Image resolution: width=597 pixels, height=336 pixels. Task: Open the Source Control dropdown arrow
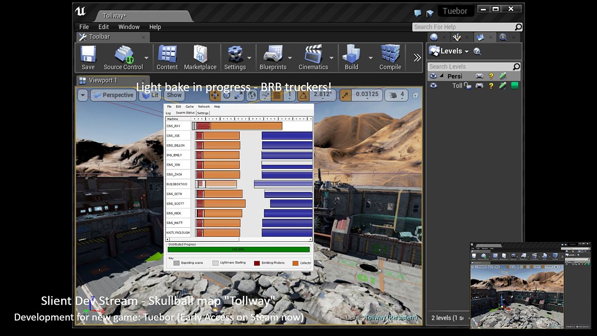click(146, 58)
